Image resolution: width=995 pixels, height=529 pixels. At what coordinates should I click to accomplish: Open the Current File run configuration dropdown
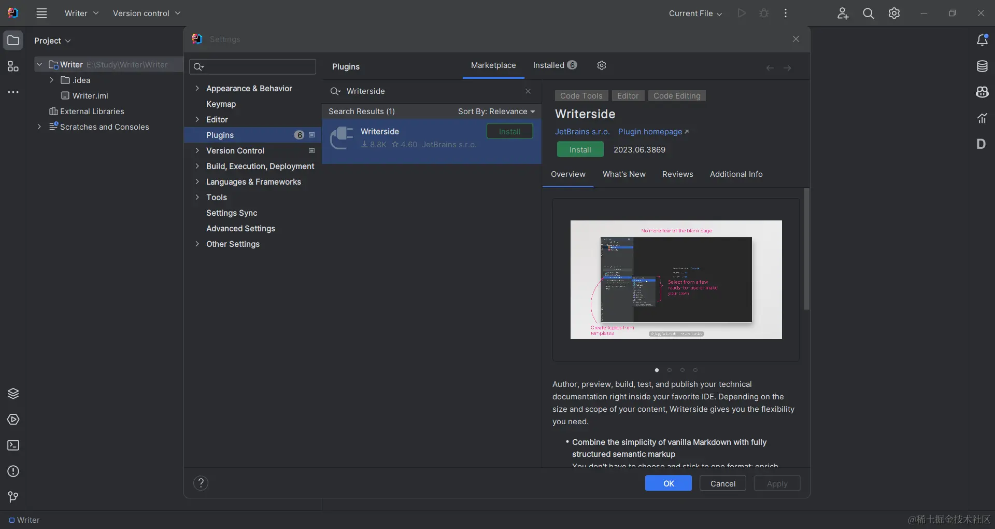pos(695,13)
